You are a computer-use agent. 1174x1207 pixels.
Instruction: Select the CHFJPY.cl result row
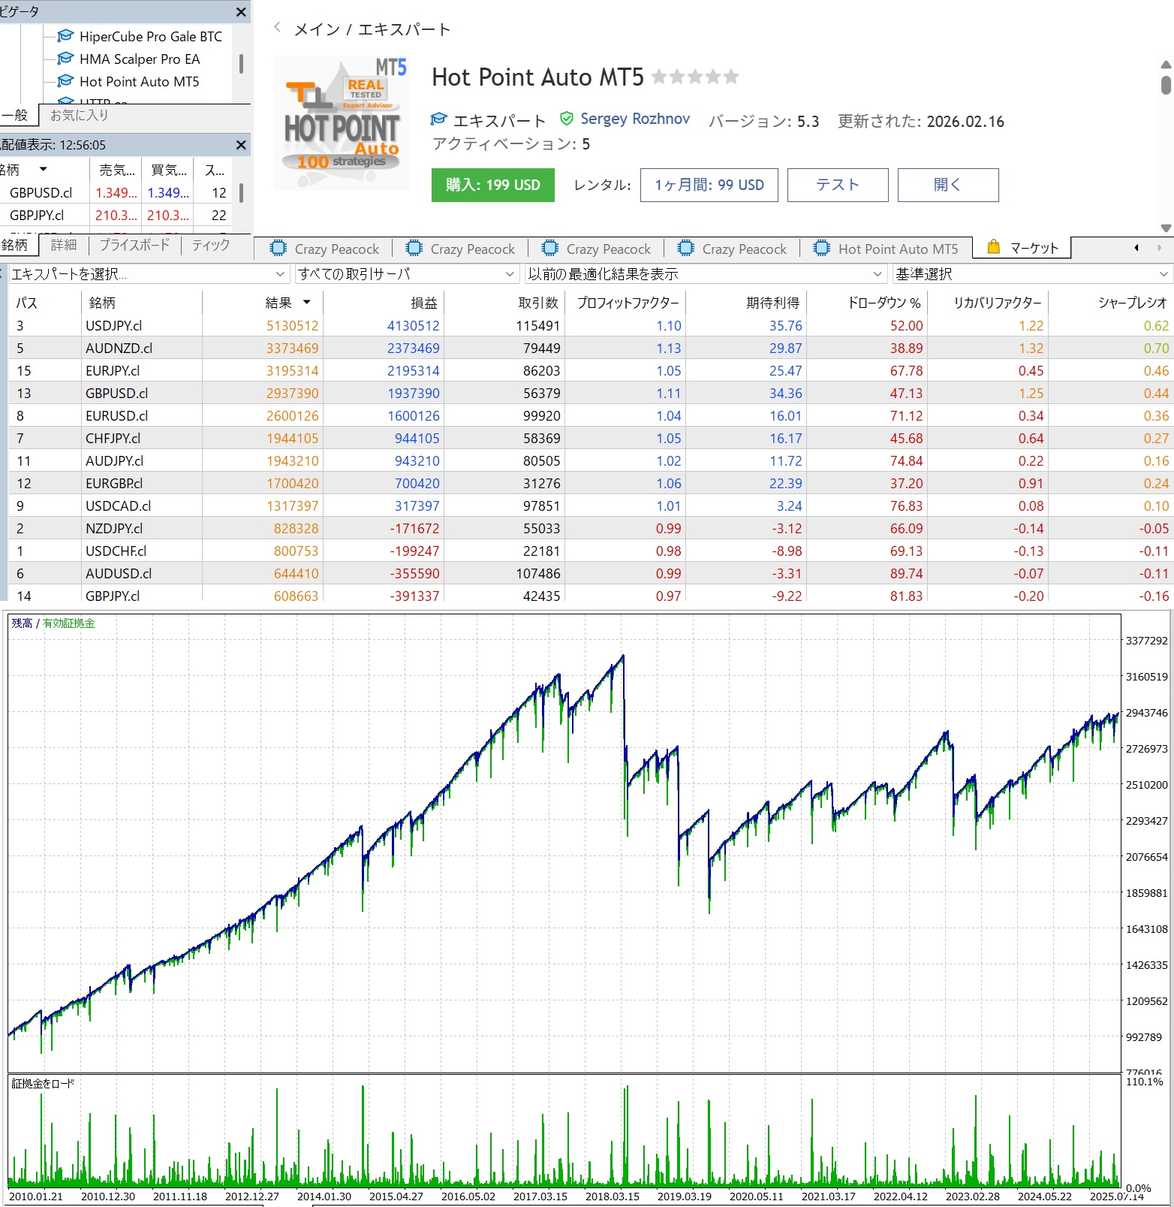(x=590, y=438)
